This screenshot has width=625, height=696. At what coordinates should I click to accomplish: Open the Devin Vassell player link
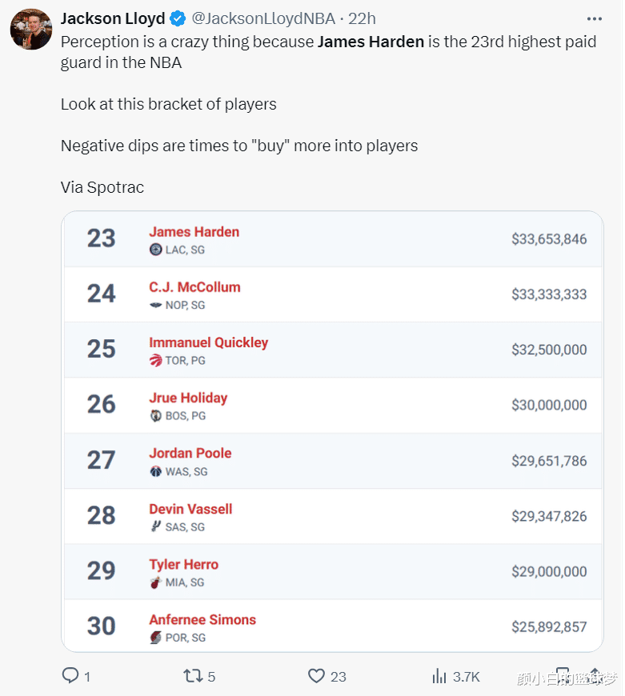[x=190, y=509]
